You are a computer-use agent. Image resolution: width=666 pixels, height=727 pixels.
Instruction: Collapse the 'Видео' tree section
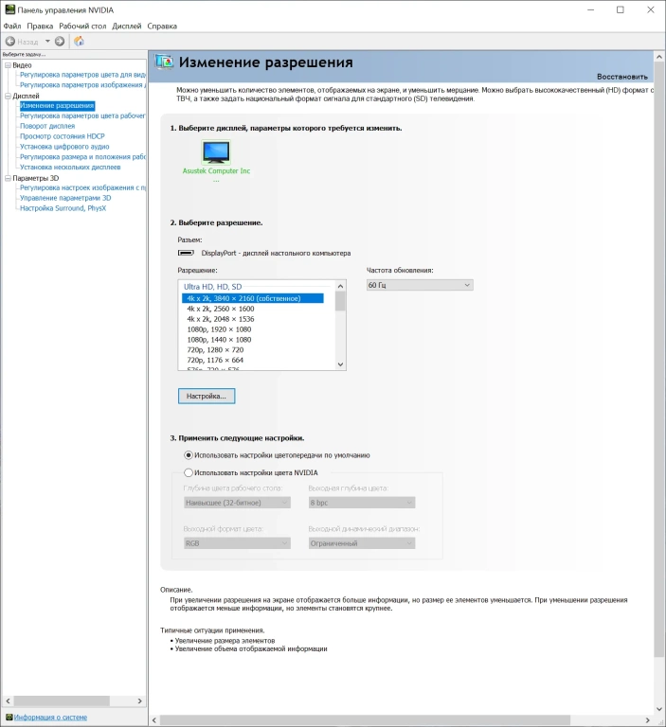(x=7, y=65)
